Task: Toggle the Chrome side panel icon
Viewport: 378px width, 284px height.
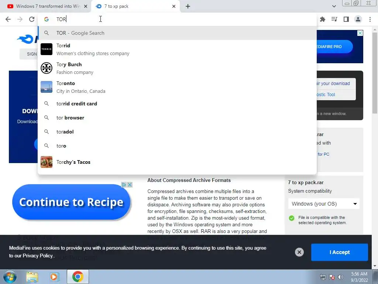Action: tap(346, 19)
